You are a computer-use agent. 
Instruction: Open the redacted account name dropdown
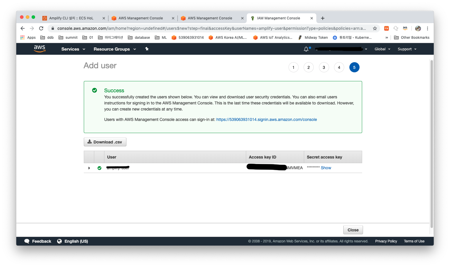(x=341, y=49)
